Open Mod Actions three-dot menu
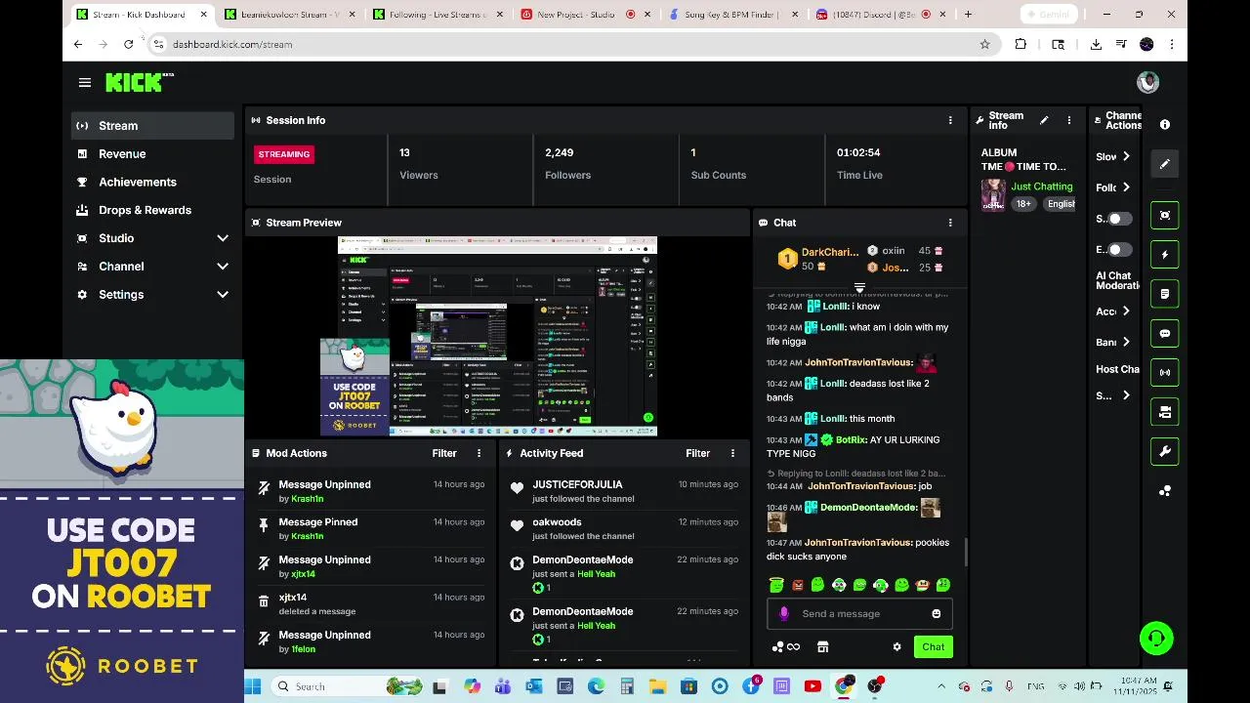 tap(479, 453)
